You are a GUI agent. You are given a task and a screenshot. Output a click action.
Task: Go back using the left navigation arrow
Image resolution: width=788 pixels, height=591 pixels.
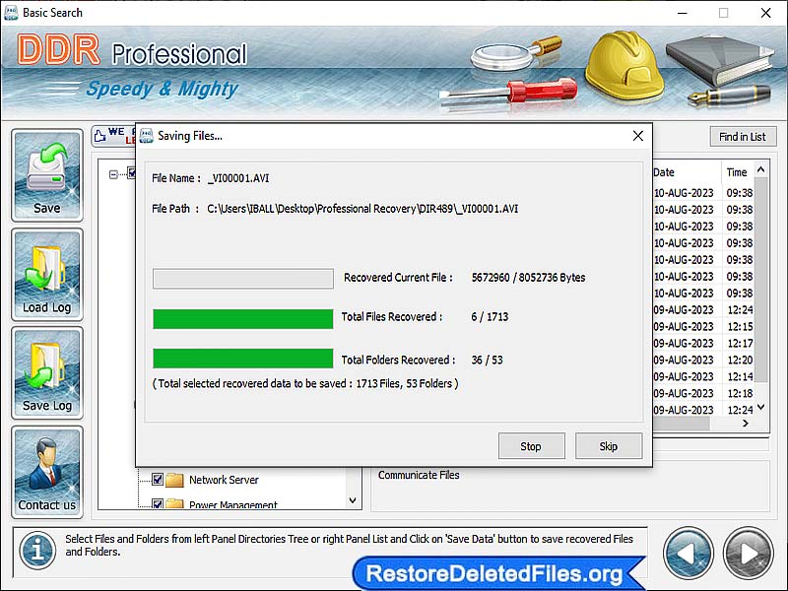pyautogui.click(x=689, y=553)
